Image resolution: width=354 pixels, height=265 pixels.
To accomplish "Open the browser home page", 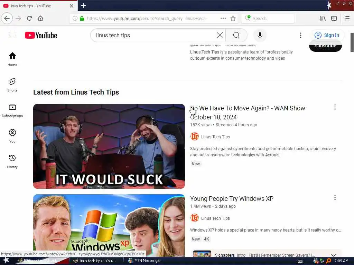I will coord(40,19).
